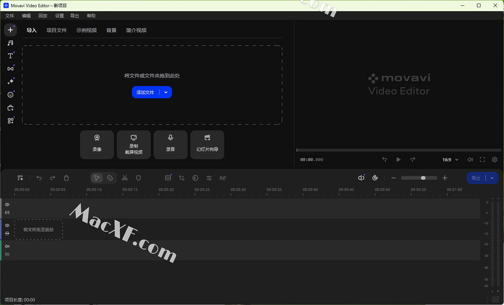
Task: Click the 录音 microphone button
Action: (x=171, y=145)
